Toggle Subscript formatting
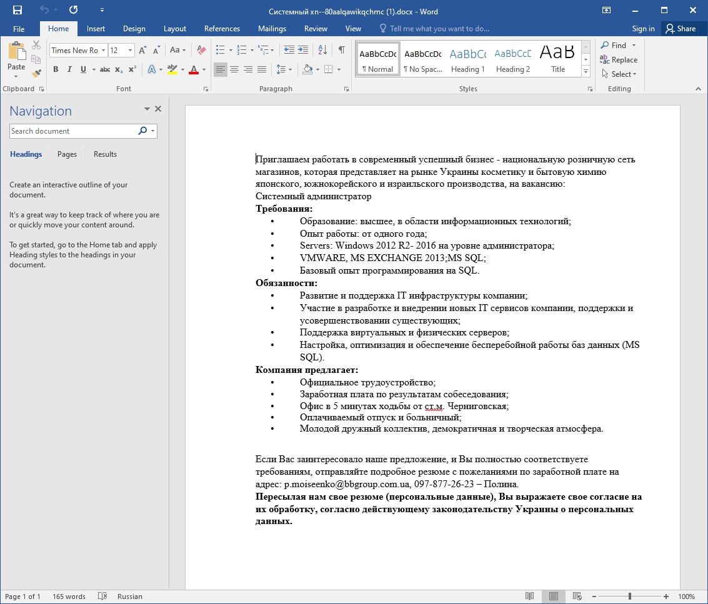Viewport: 708px width, 604px height. pyautogui.click(x=118, y=69)
